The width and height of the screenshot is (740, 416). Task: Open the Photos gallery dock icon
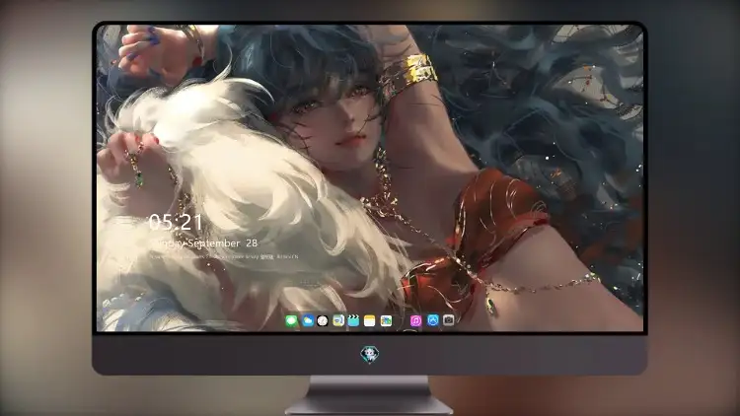[x=386, y=320]
